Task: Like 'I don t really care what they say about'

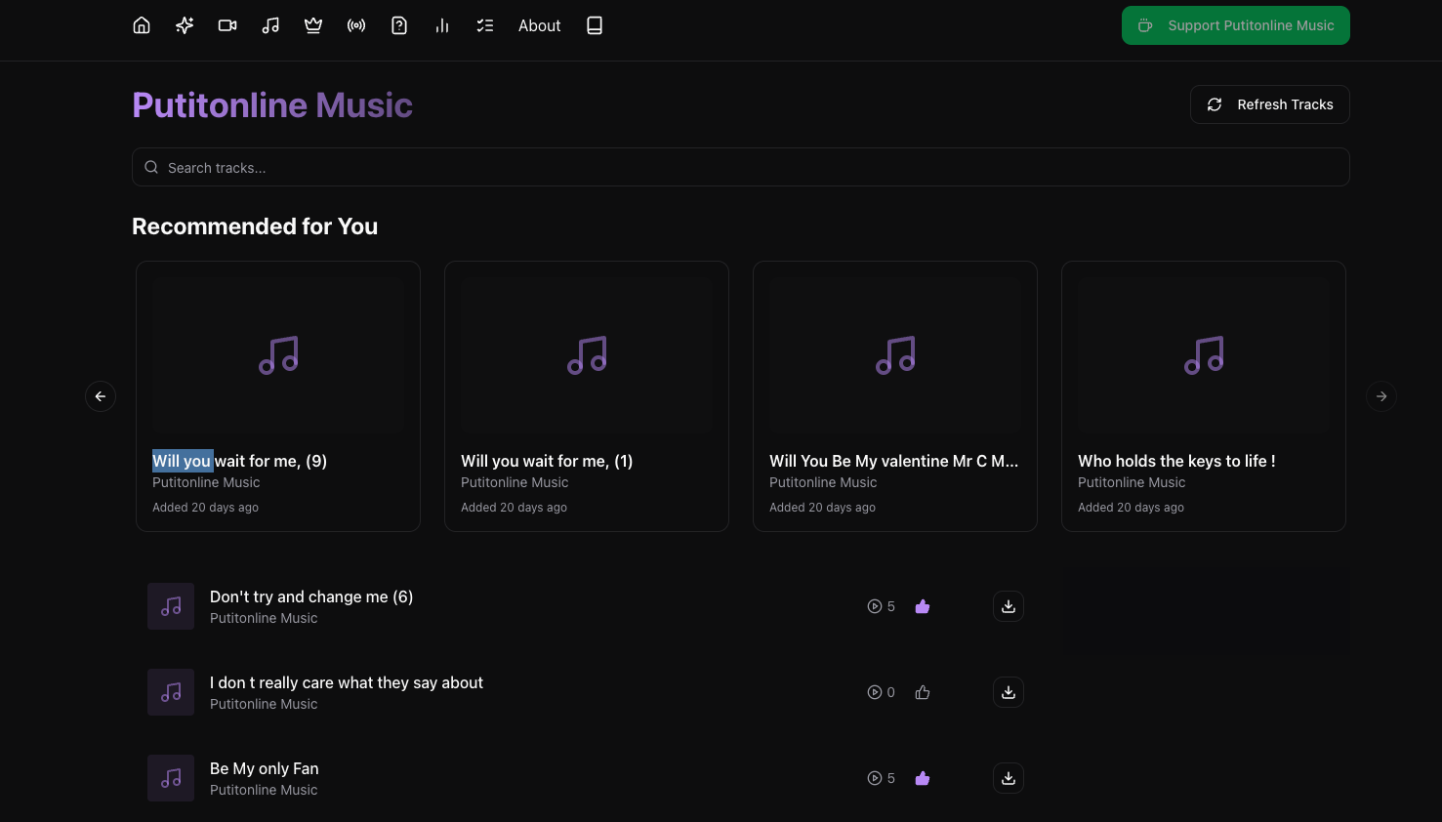Action: pyautogui.click(x=923, y=692)
